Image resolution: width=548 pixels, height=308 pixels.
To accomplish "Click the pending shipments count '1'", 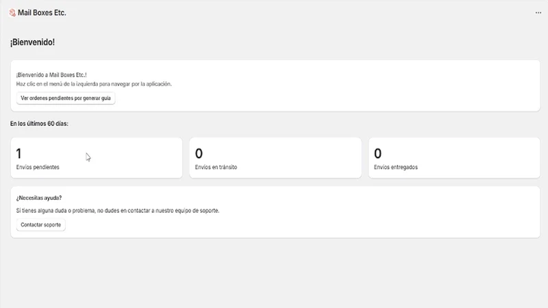I will click(x=19, y=153).
